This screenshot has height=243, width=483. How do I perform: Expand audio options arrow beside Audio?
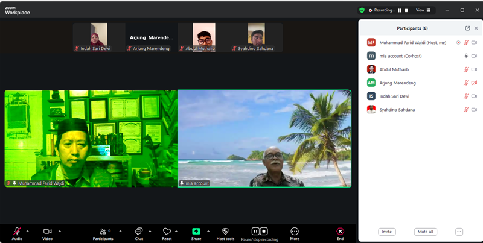28,232
